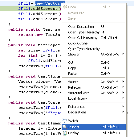Click the Refactor menu label
134x137 pixels.
point(75,87)
